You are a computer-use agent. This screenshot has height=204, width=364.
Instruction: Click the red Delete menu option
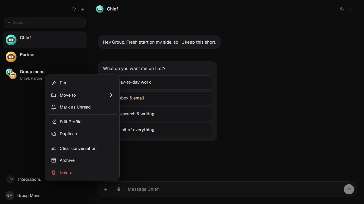[82, 173]
